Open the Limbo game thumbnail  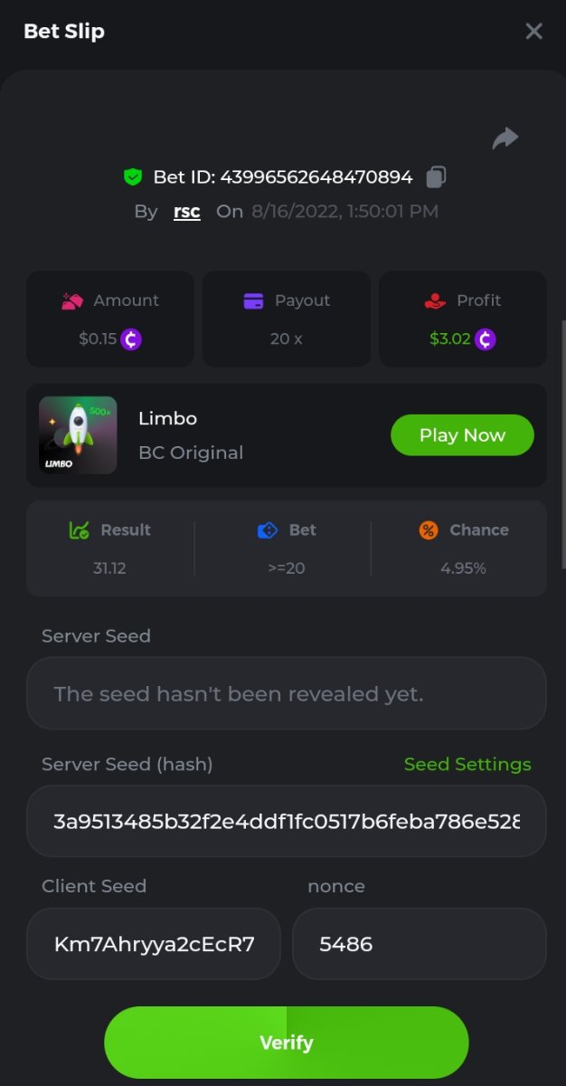pos(78,435)
